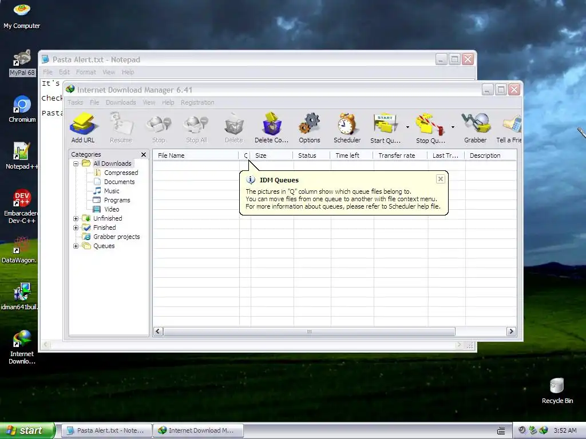Click the Start Queue toolbar icon
Screen dimensions: 586x439
(x=385, y=127)
